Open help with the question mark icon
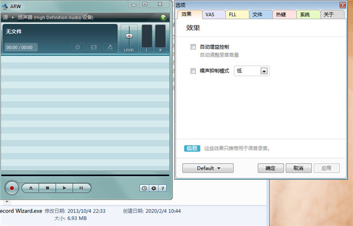 163,188
